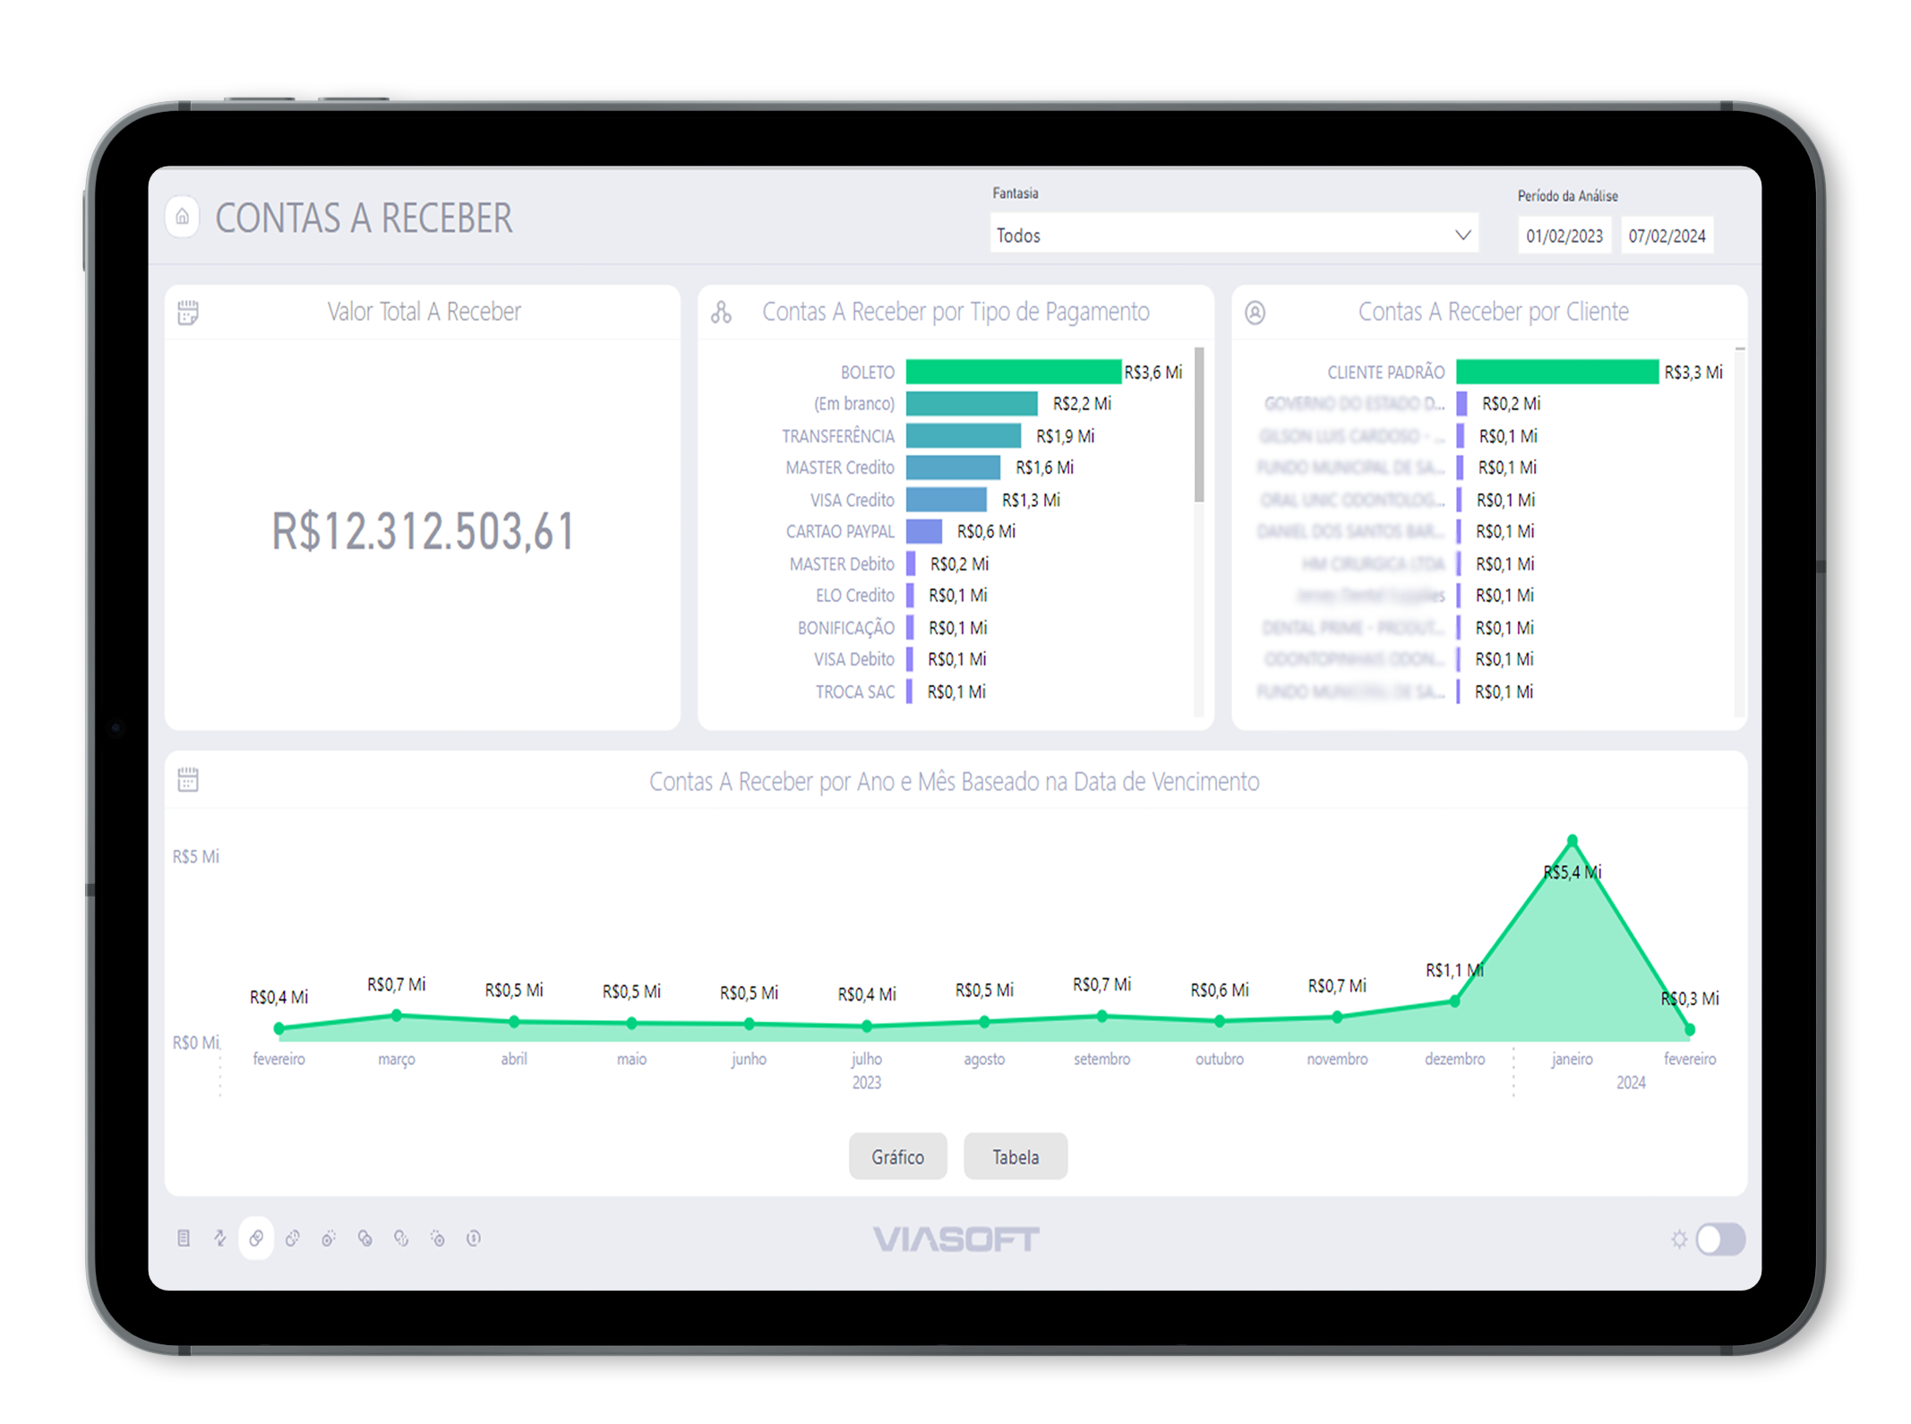The width and height of the screenshot is (1911, 1424).
Task: Switch to the Tabela view
Action: pos(1015,1156)
